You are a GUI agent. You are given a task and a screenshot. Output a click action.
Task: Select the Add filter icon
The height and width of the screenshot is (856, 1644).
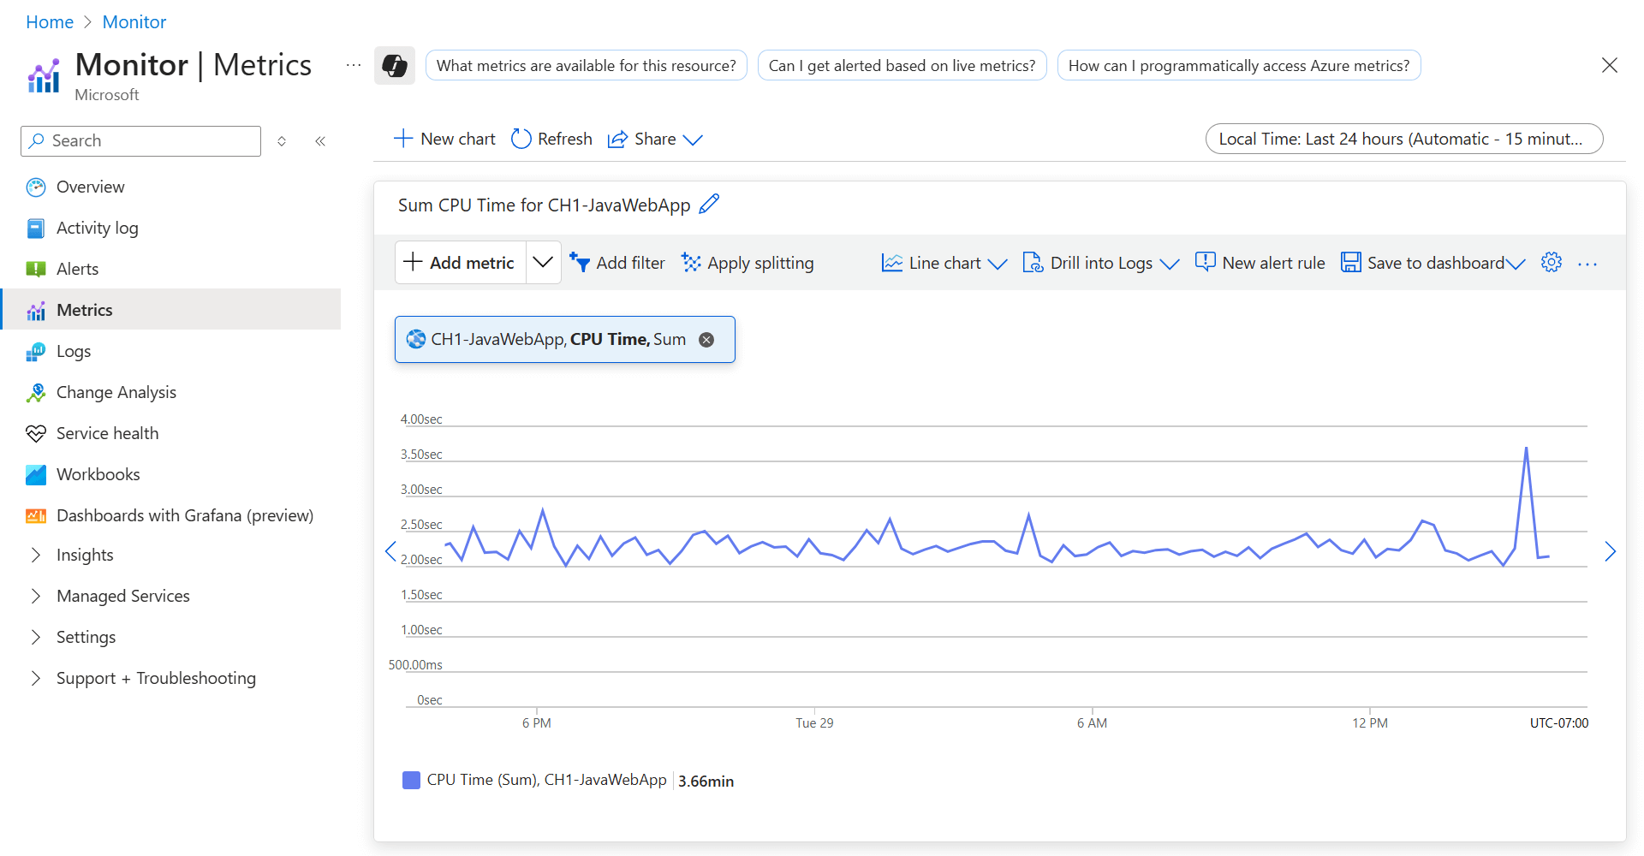581,262
